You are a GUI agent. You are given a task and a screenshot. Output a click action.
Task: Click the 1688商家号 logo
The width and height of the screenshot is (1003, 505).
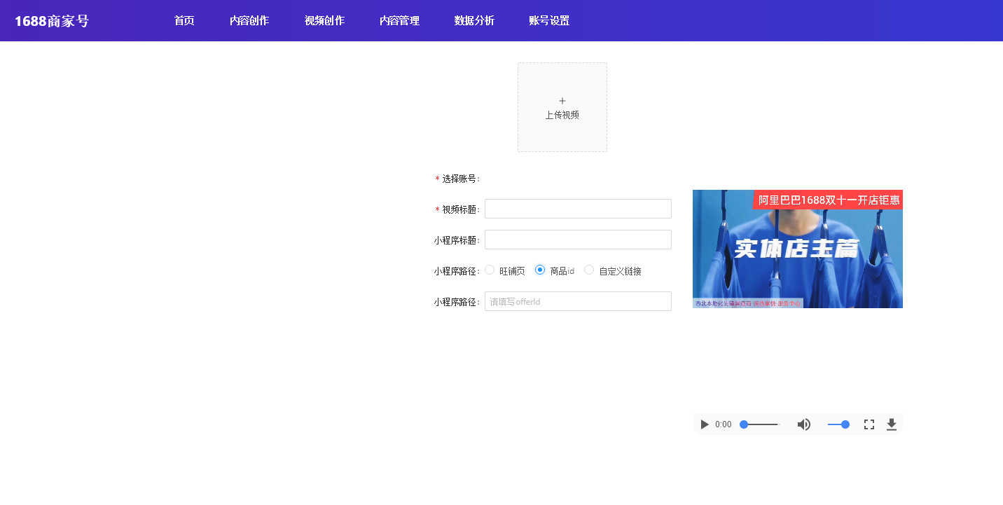(52, 21)
